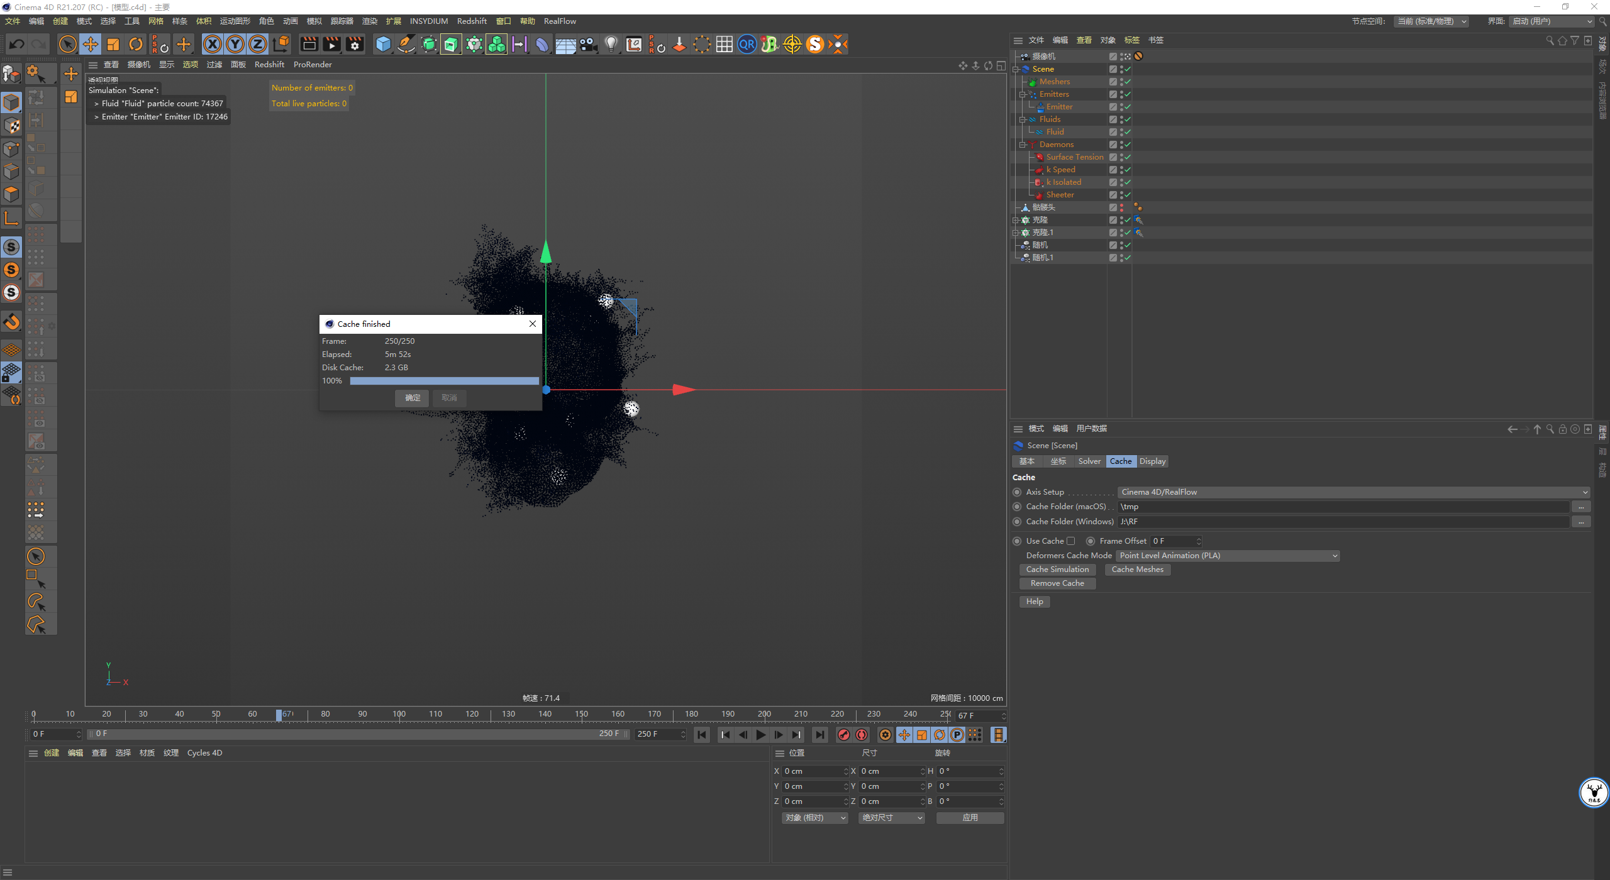Collapse the Daemons tree group
This screenshot has height=880, width=1610.
tap(1023, 145)
